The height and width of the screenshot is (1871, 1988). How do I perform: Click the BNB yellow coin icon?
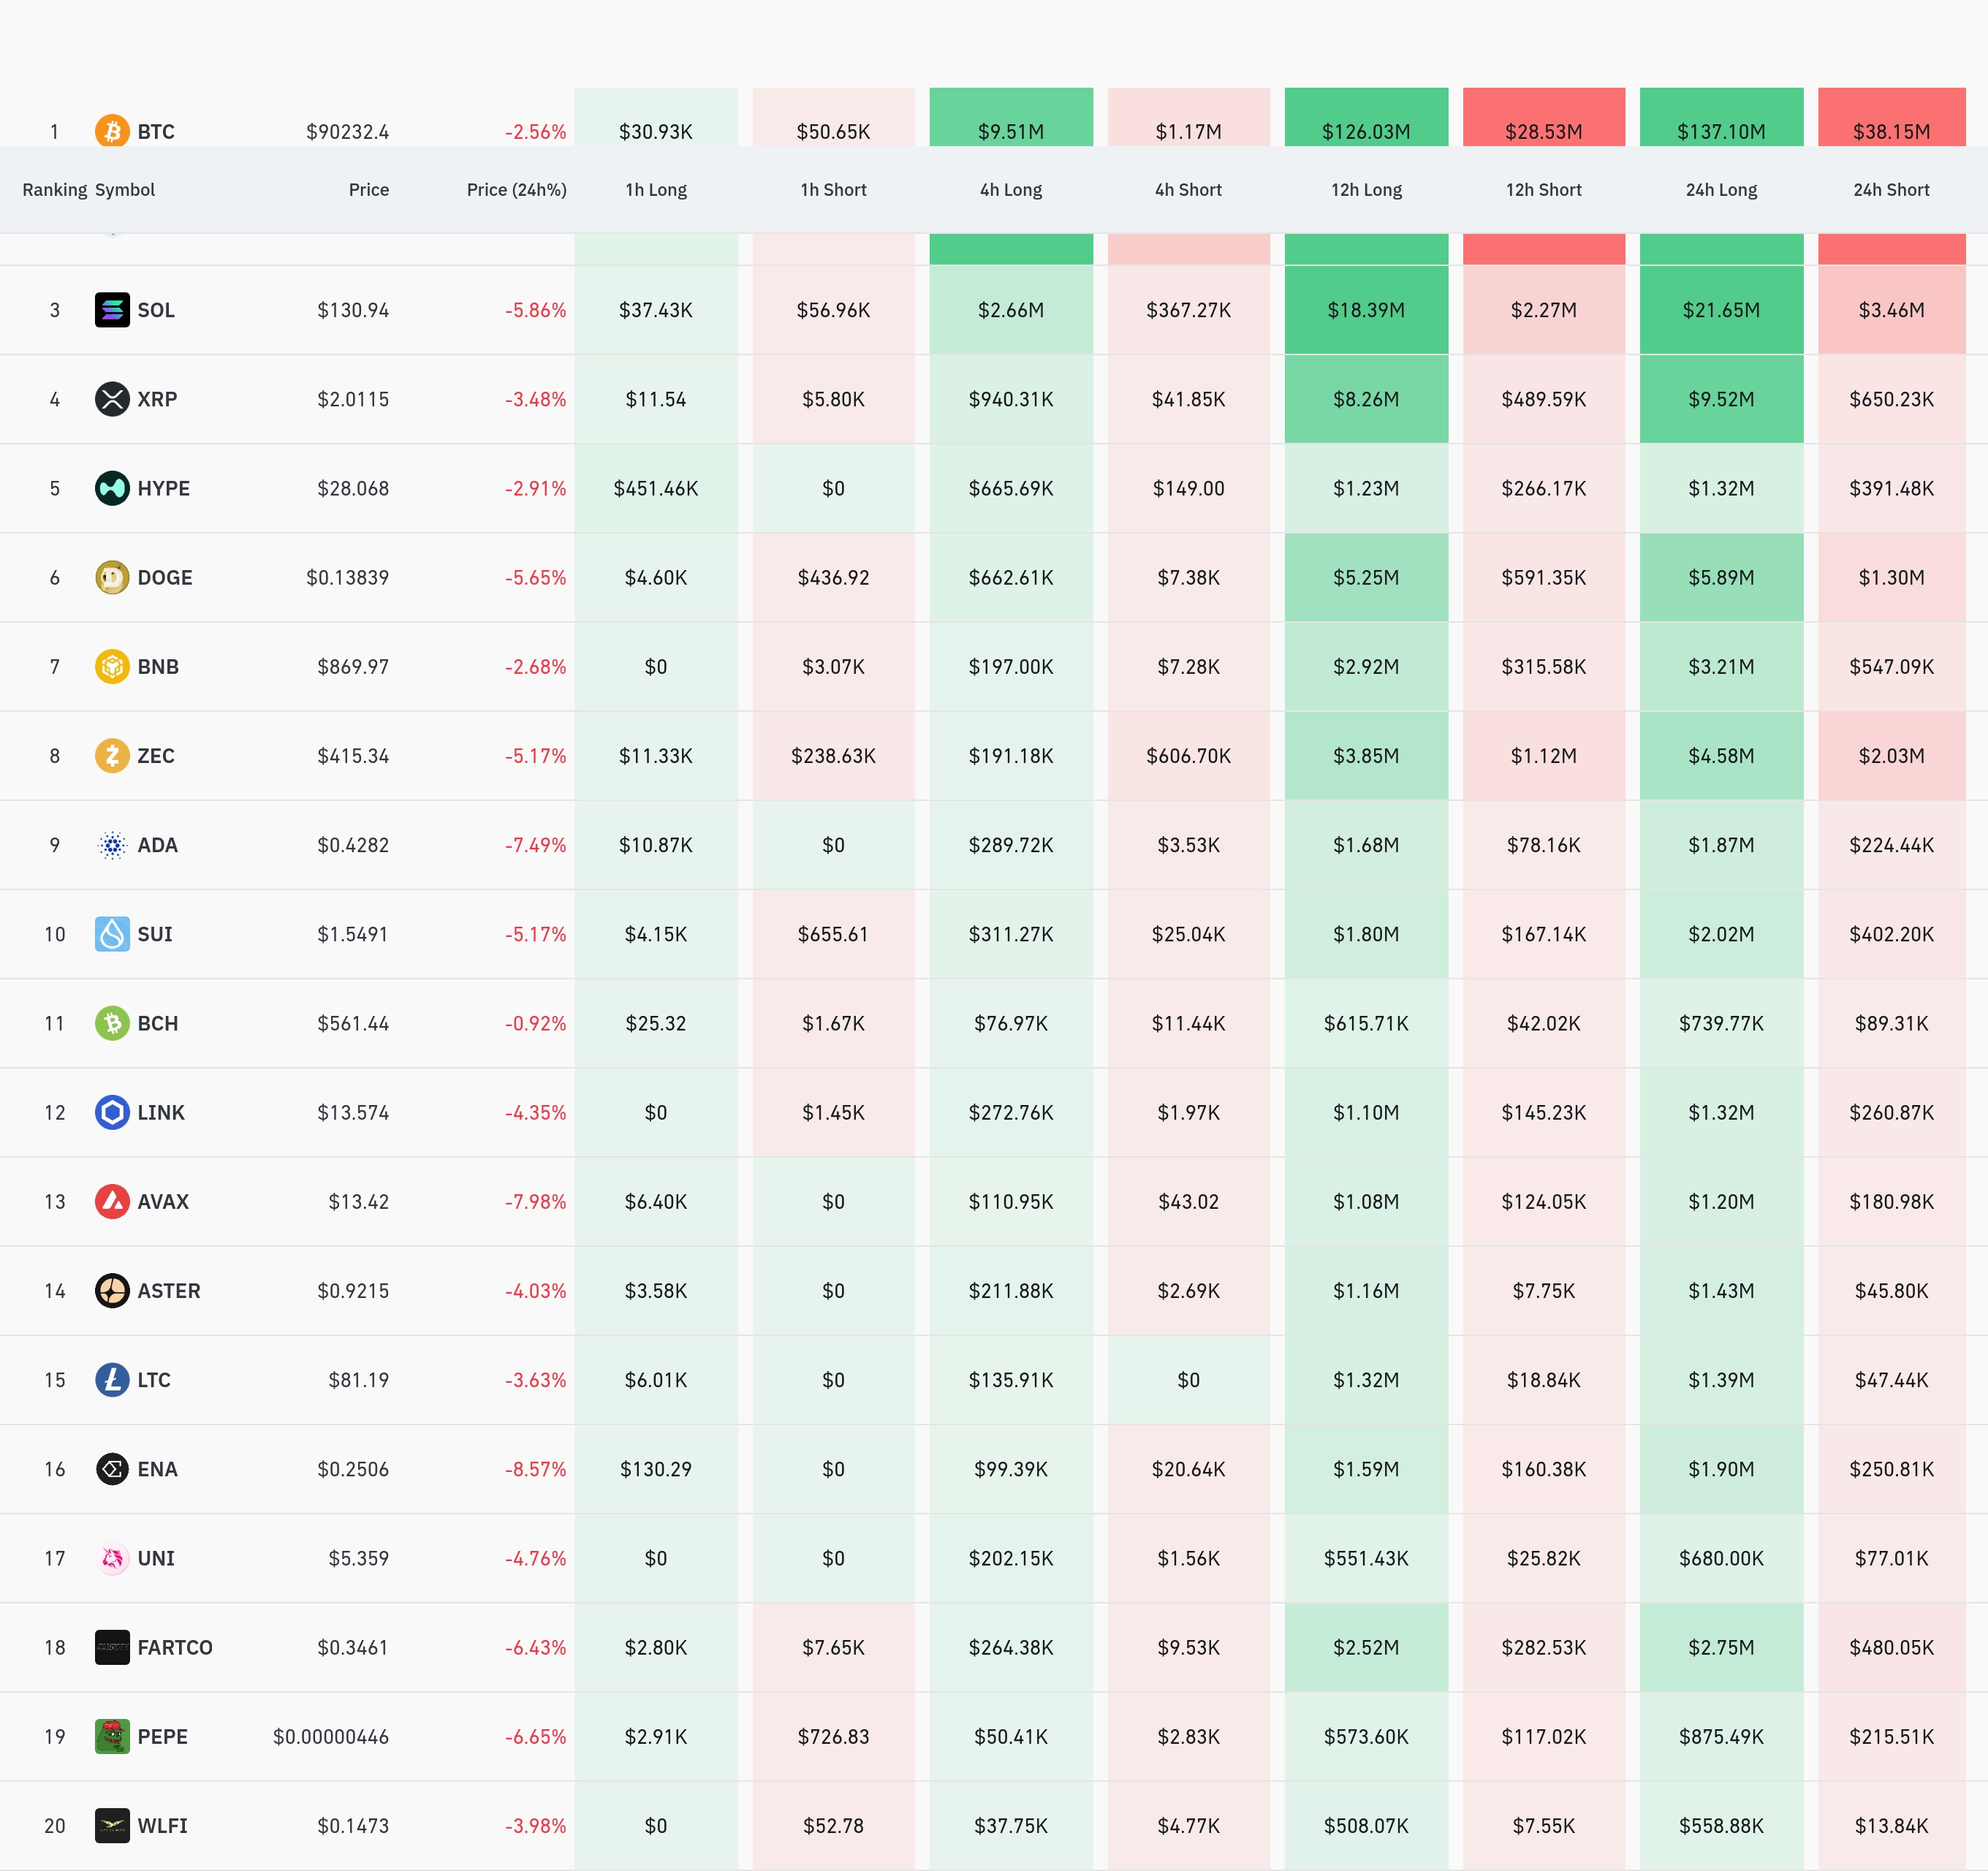pyautogui.click(x=112, y=666)
